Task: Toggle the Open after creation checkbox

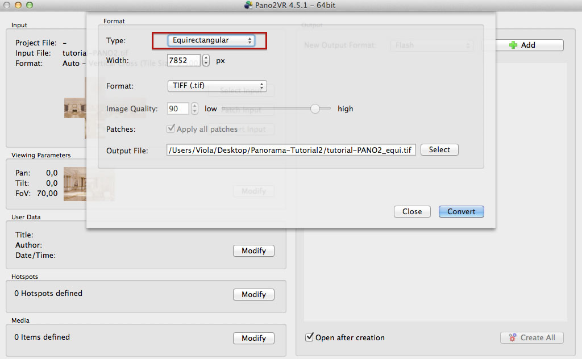Action: 309,337
